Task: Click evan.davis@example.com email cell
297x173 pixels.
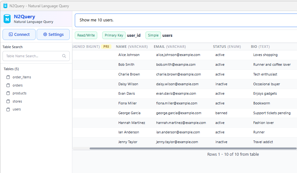Action: click(x=176, y=93)
